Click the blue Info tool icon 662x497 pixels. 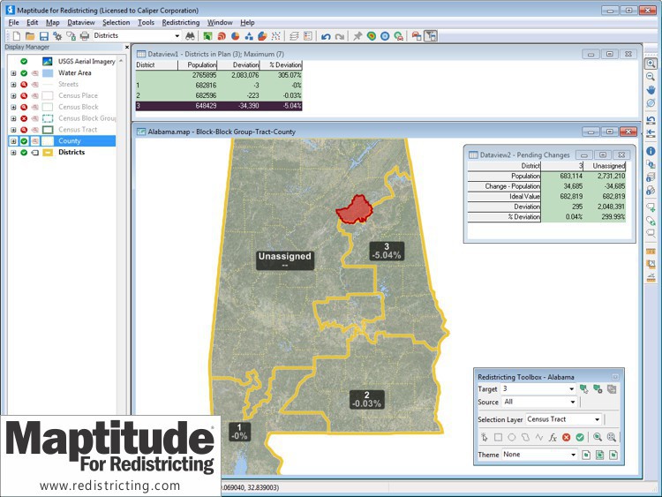651,151
